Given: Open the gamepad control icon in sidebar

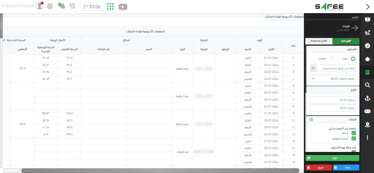Looking at the screenshot, I should pyautogui.click(x=367, y=111).
